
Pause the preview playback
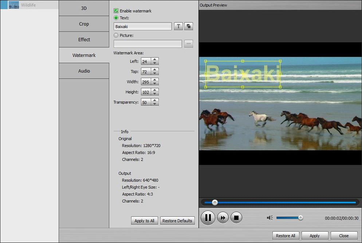click(x=208, y=217)
